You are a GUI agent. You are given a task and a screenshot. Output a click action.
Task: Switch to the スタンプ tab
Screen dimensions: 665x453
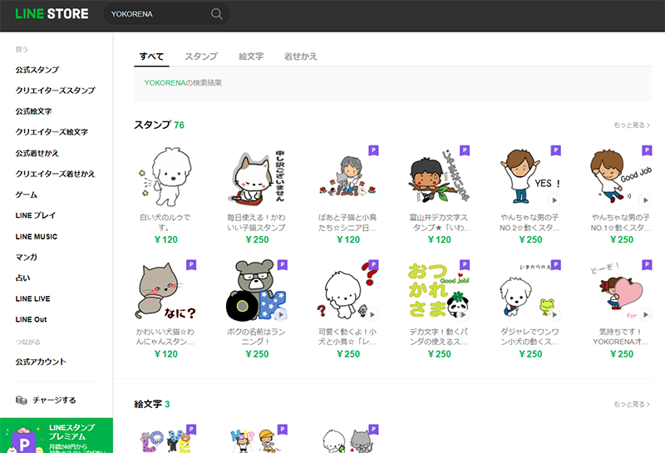pos(201,57)
